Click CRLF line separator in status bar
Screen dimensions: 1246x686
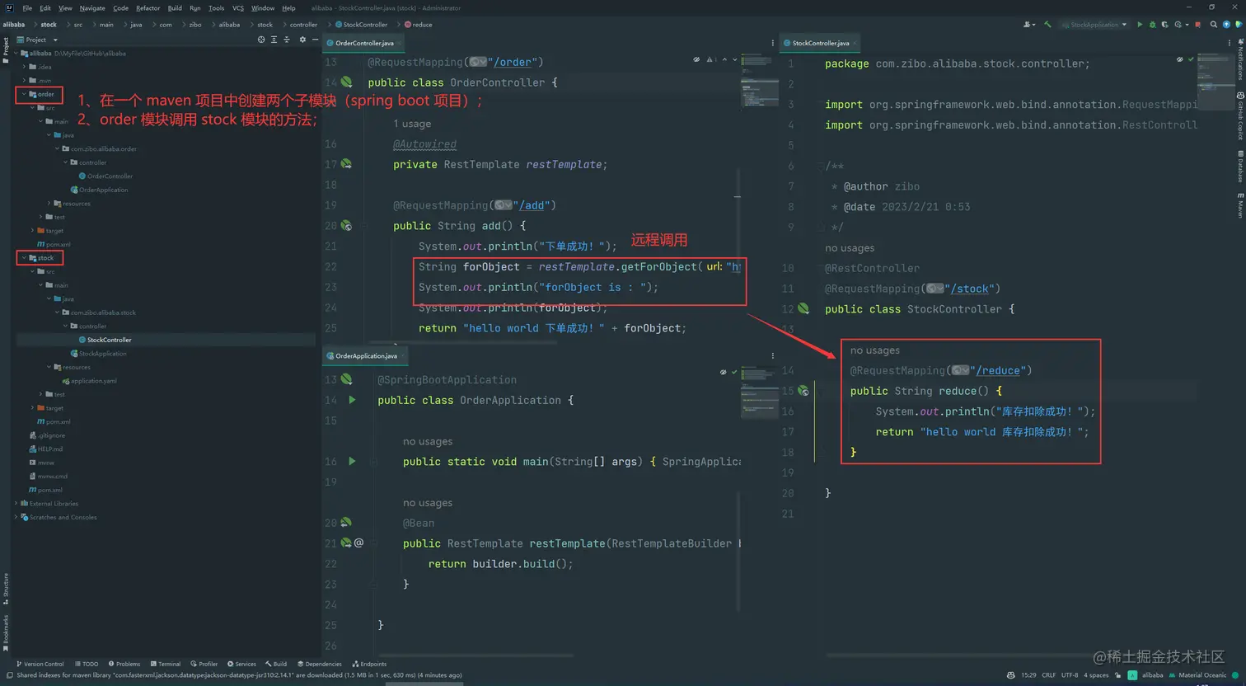click(1048, 675)
